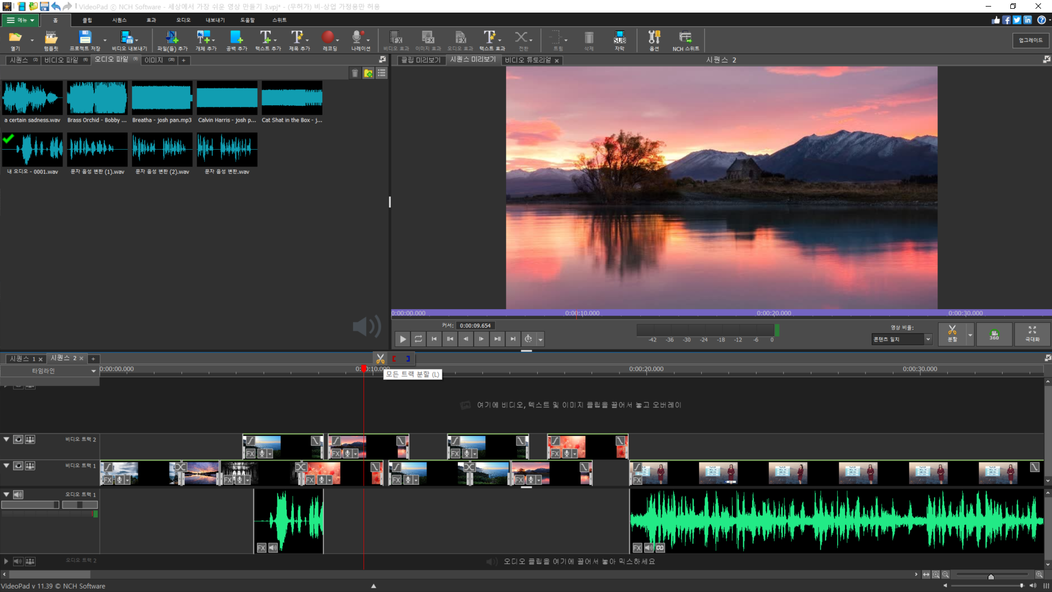Click the undo arrow in title bar

click(56, 7)
